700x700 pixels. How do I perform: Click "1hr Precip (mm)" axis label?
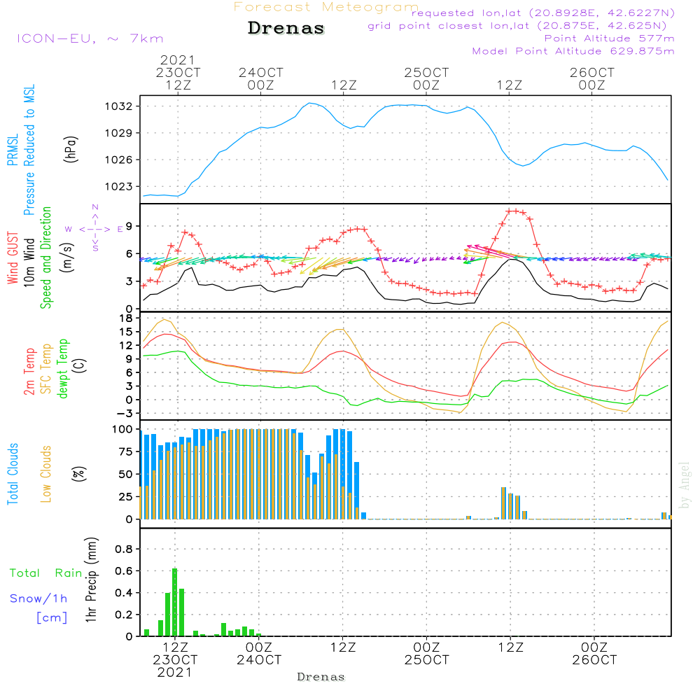click(91, 580)
